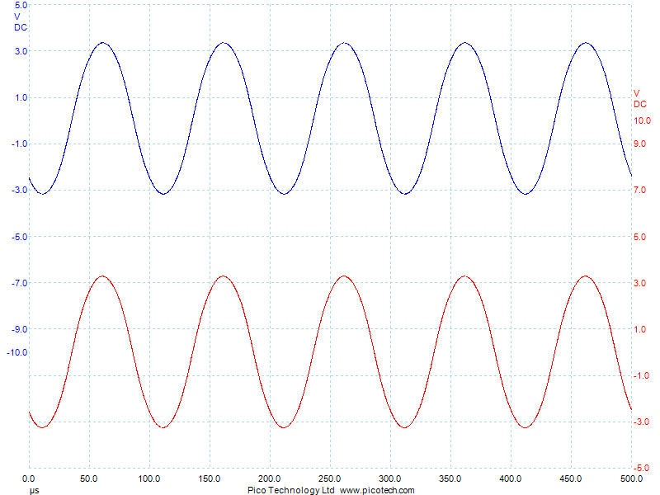The image size is (660, 495).
Task: Click the 500.0 time axis label
Action: (631, 479)
